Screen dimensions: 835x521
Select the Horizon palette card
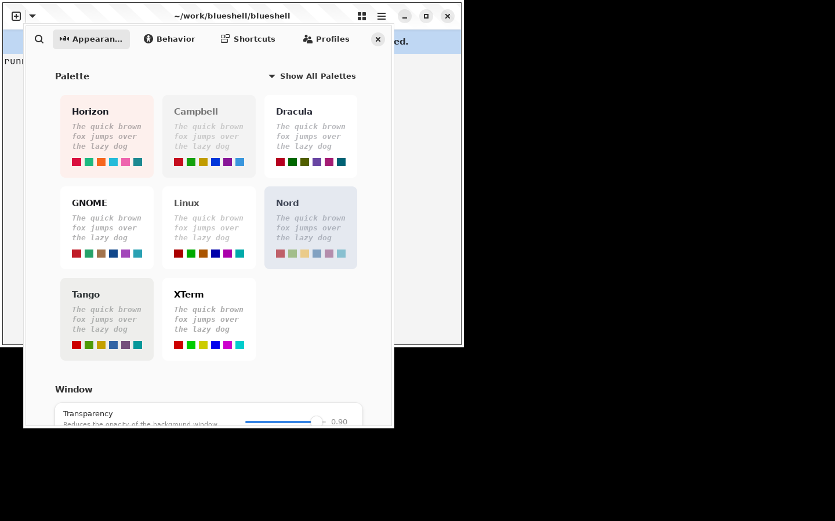pyautogui.click(x=107, y=137)
